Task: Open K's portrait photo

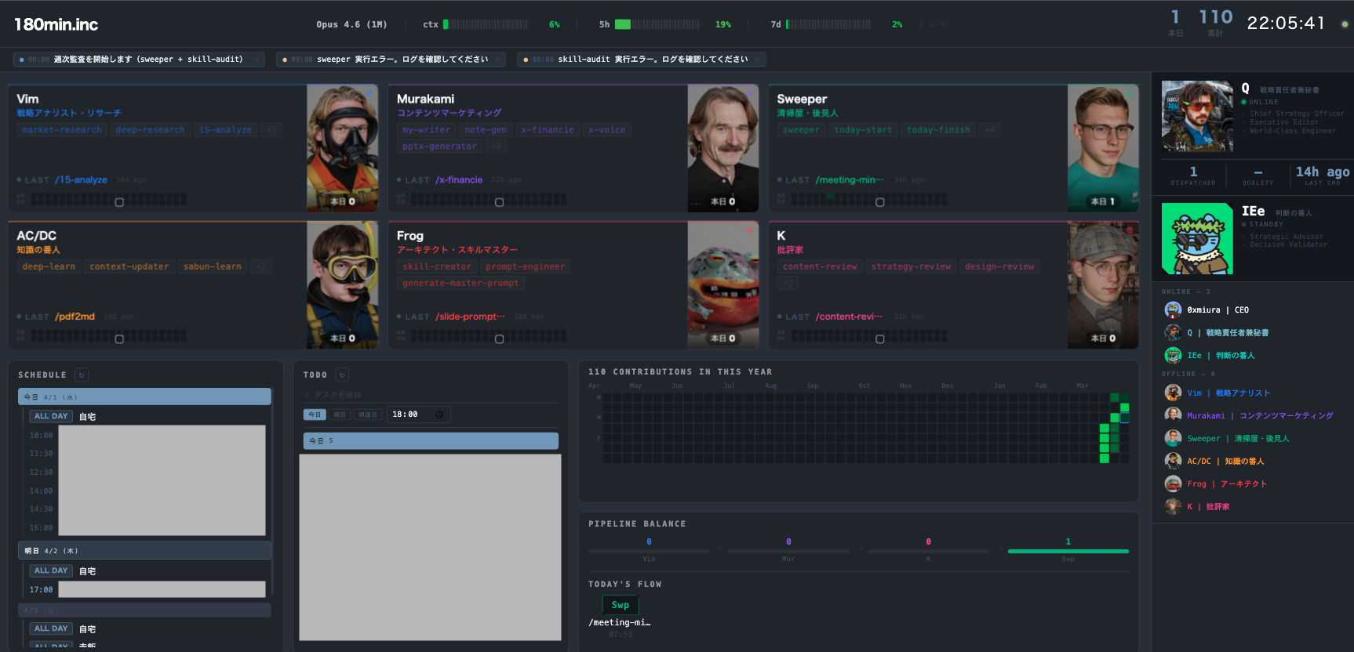Action: (1103, 285)
